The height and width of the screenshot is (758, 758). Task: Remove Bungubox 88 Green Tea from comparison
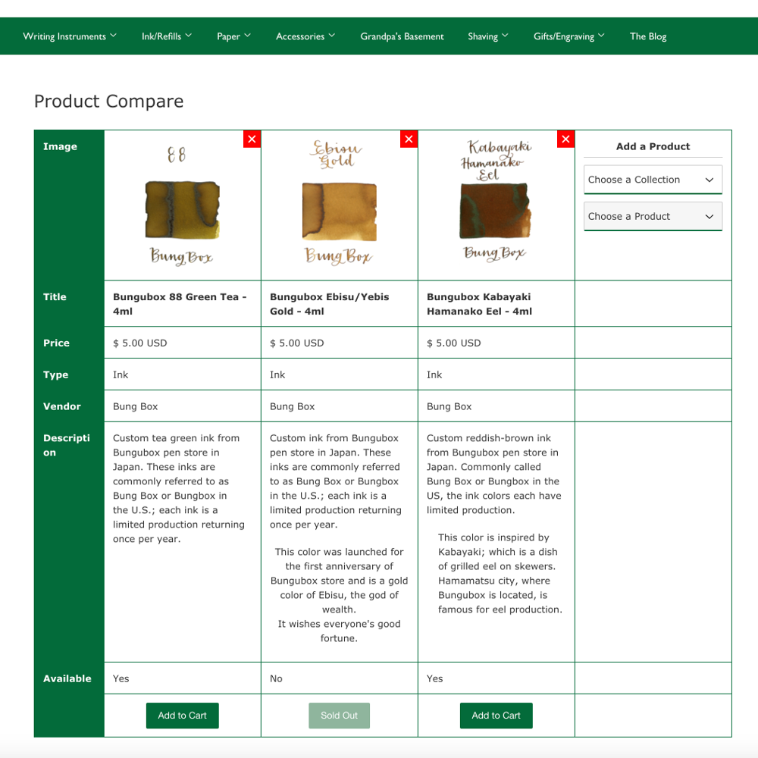[x=252, y=139]
